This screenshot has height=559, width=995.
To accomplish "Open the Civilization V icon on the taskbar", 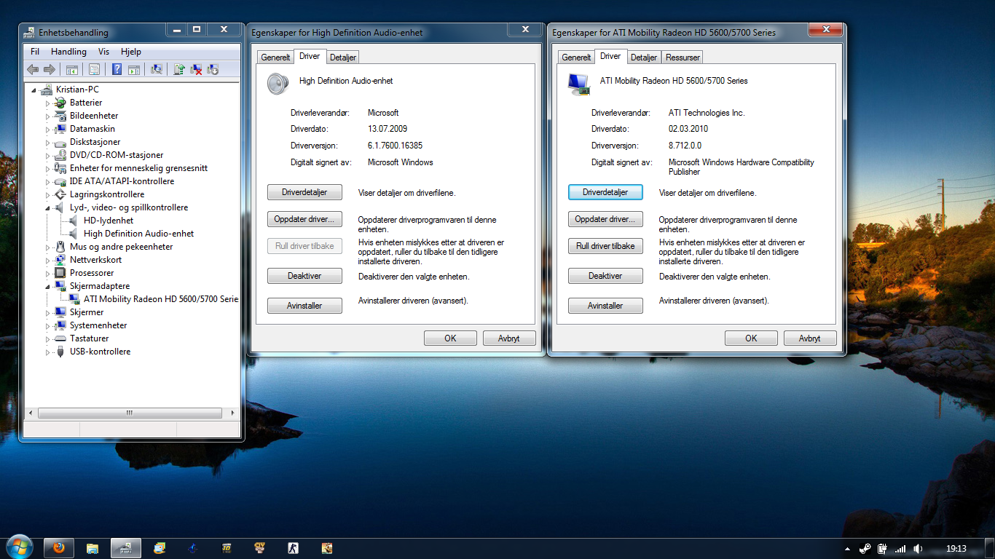I will pos(259,548).
